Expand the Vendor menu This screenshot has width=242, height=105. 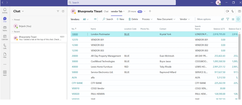pos(185,19)
